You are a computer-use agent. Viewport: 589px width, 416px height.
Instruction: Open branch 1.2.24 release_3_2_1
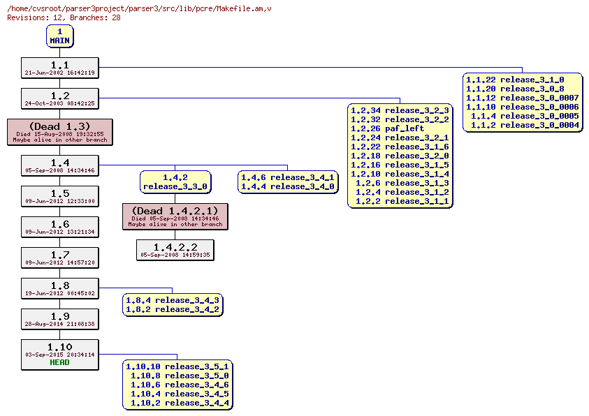pos(400,138)
